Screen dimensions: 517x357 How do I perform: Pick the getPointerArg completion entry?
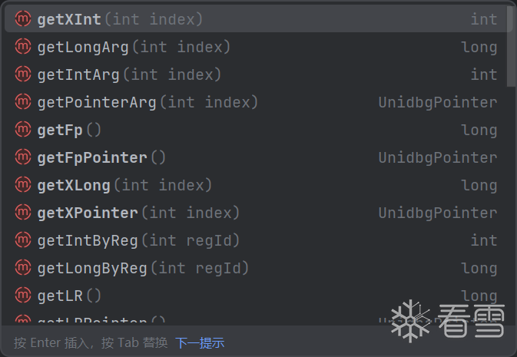coord(147,102)
